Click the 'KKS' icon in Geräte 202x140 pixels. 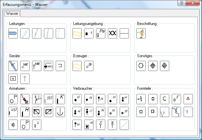49,66
